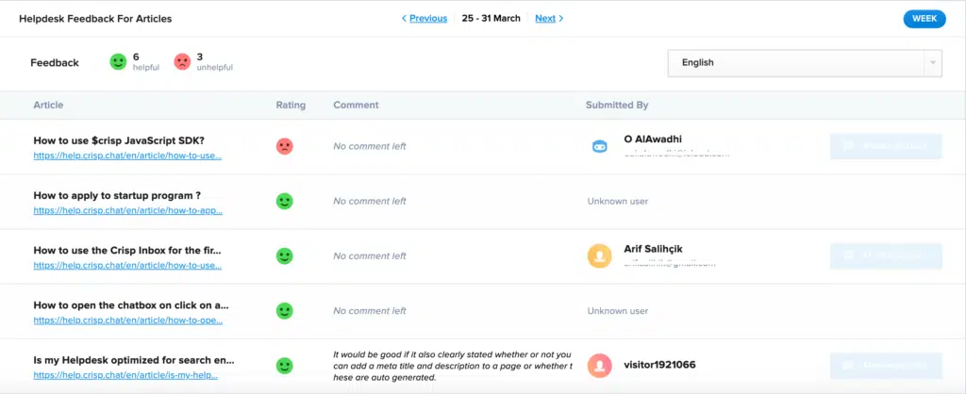This screenshot has height=394, width=966.
Task: Open the chatbox on click article URL
Action: (127, 320)
